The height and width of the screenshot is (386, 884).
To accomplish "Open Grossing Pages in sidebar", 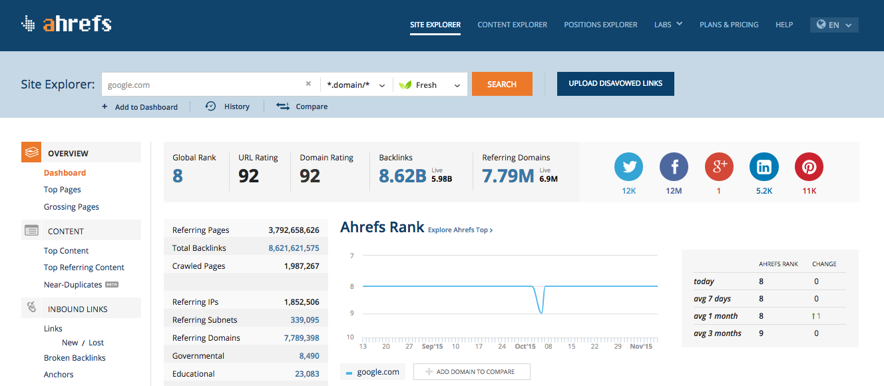I will pyautogui.click(x=71, y=207).
